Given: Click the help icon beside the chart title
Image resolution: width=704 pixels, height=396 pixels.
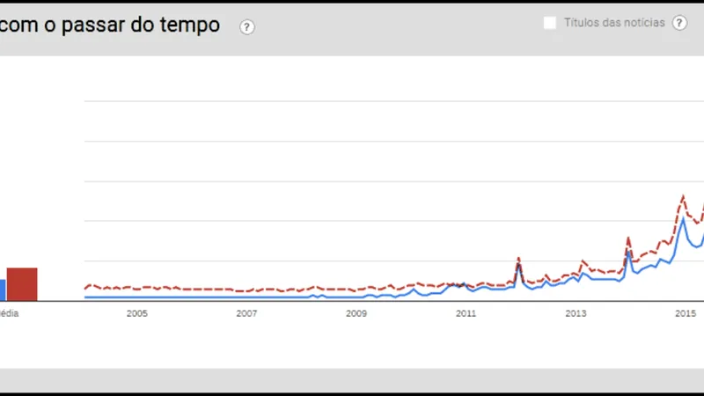Looking at the screenshot, I should (247, 26).
